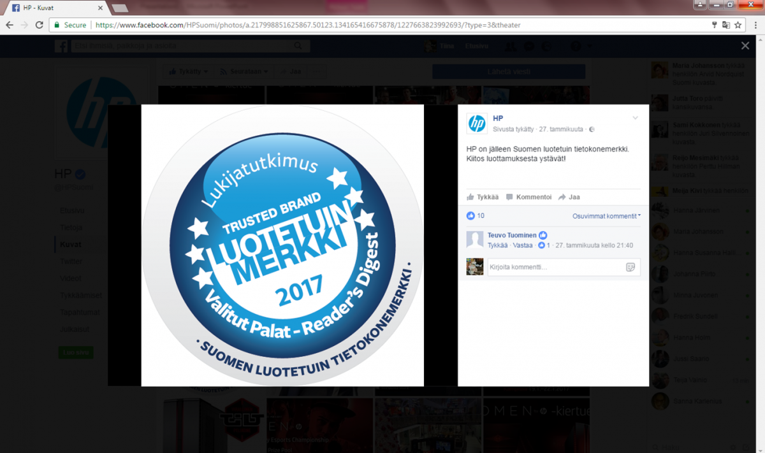Screen dimensions: 765x453
Task: Open the Chrome three-dot menu
Action: click(x=755, y=25)
